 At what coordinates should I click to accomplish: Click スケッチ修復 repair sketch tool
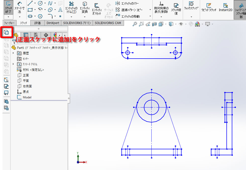(x=176, y=9)
